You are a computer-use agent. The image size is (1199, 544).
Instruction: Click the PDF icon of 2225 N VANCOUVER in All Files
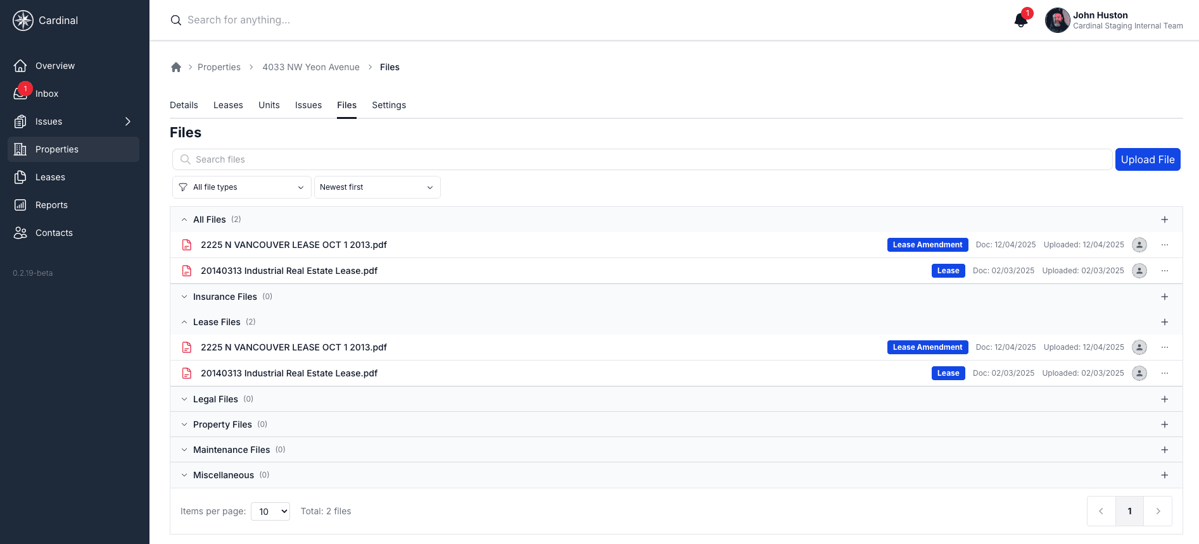click(187, 245)
